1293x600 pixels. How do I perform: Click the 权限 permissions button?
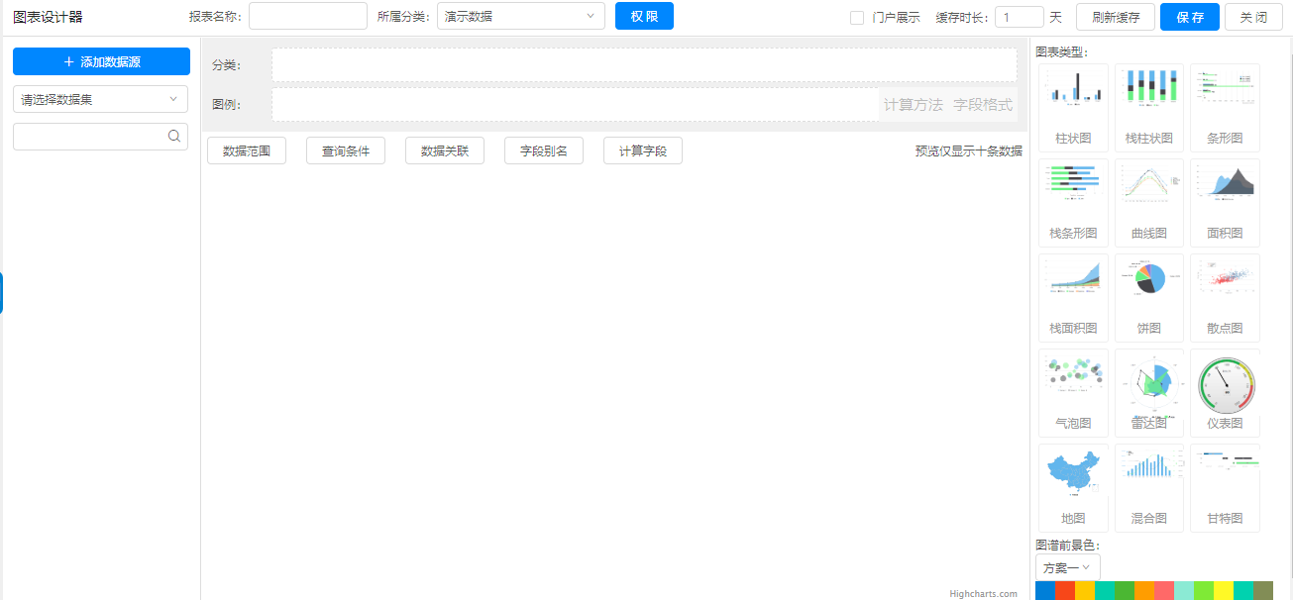click(644, 16)
